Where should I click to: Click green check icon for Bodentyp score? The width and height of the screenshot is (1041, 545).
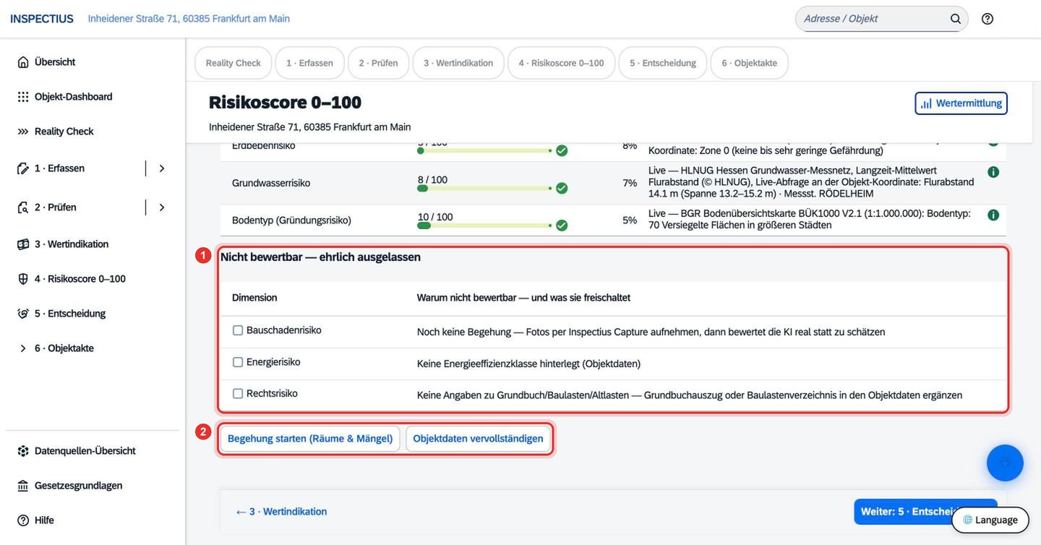point(562,226)
